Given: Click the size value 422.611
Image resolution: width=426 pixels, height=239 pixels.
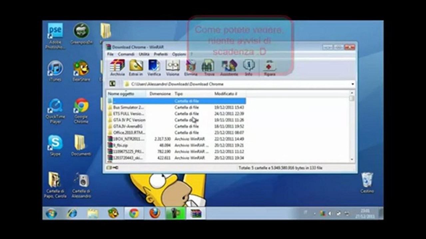Looking at the screenshot, I should click(164, 158).
